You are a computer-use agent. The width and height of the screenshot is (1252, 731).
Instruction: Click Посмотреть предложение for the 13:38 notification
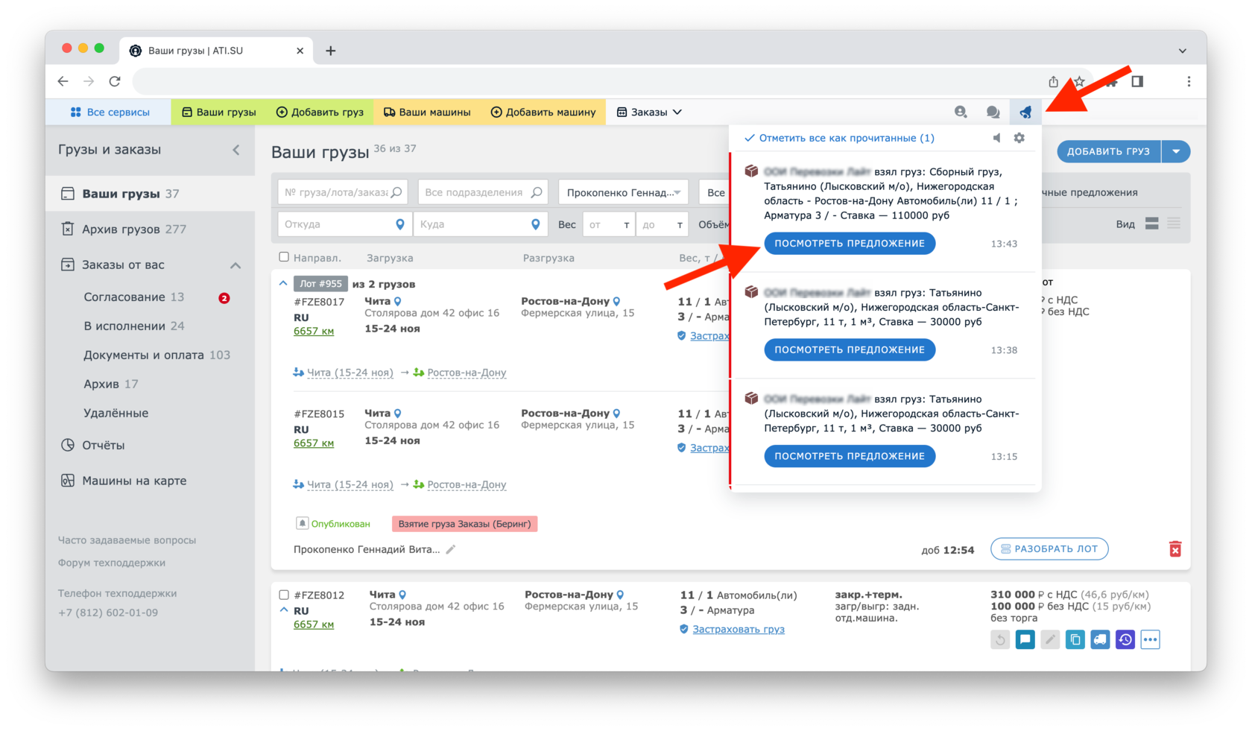pos(850,349)
